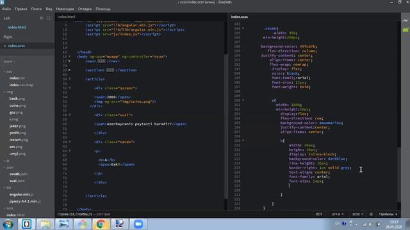Select index.html in the Left working set
The width and height of the screenshot is (410, 230).
17,27
